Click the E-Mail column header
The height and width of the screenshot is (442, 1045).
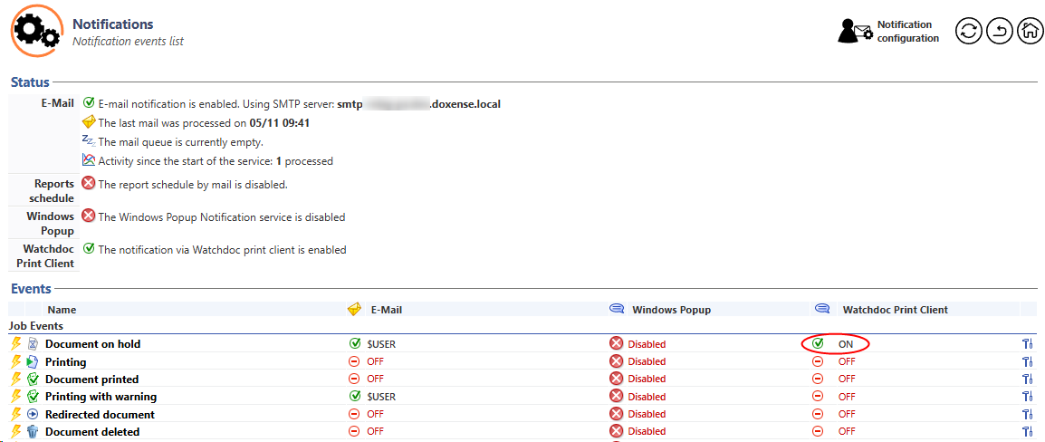(386, 310)
